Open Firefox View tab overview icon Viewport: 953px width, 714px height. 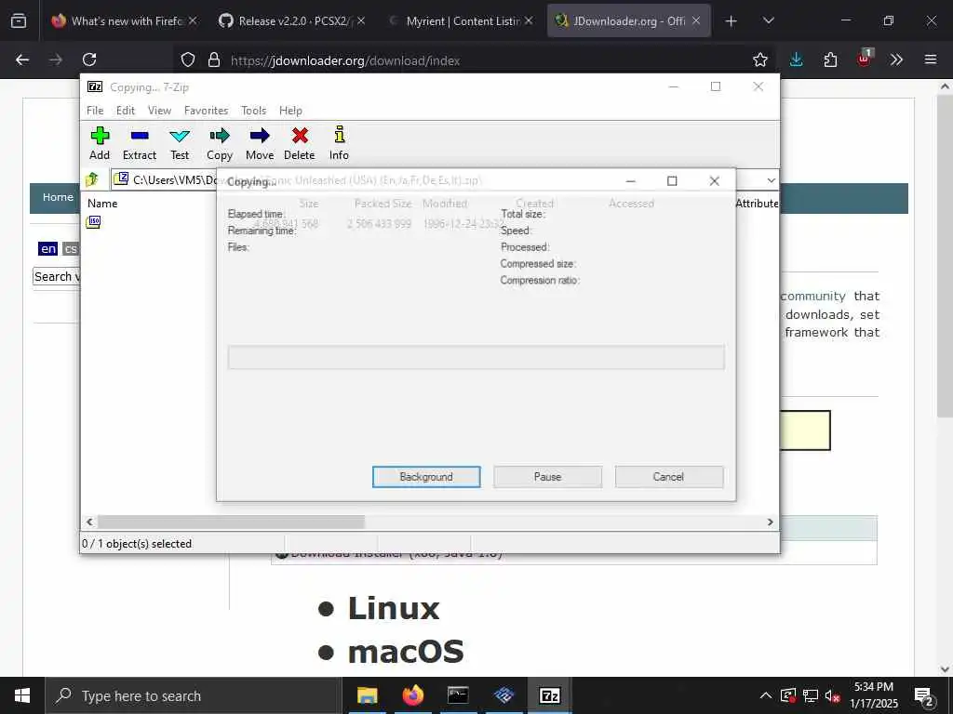point(19,20)
